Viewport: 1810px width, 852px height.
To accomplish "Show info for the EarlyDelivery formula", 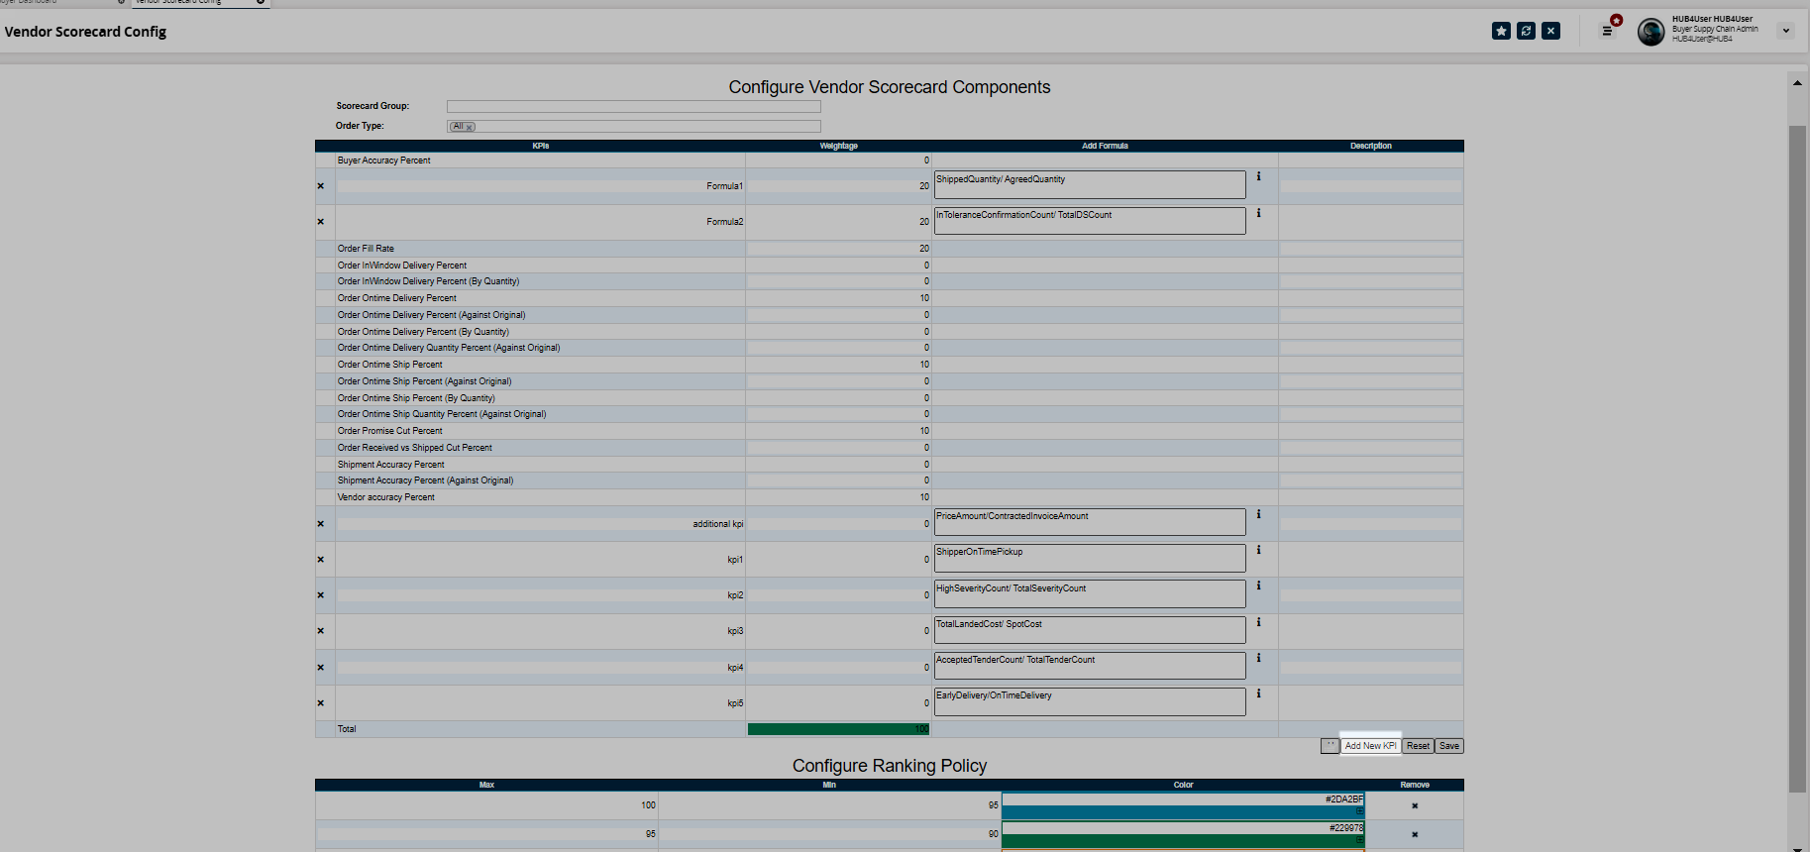I will (1258, 693).
